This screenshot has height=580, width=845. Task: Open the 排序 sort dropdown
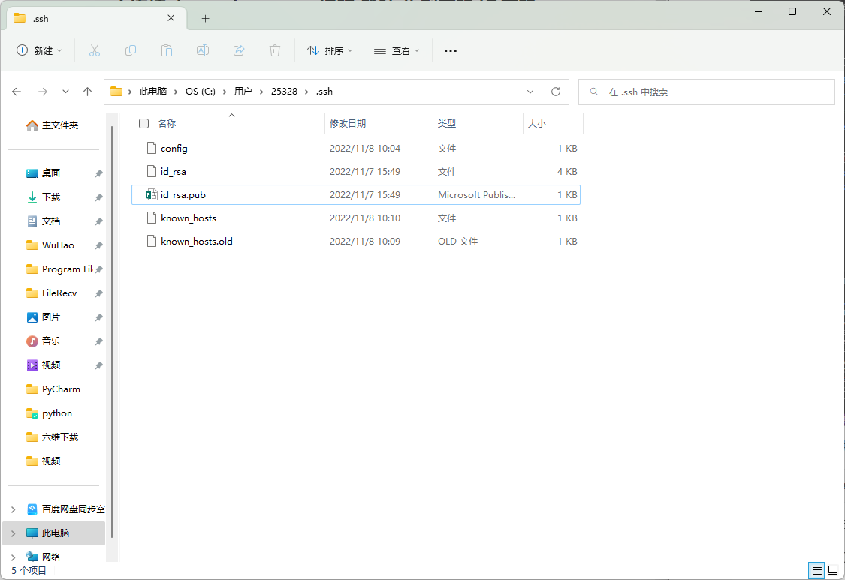pyautogui.click(x=330, y=50)
